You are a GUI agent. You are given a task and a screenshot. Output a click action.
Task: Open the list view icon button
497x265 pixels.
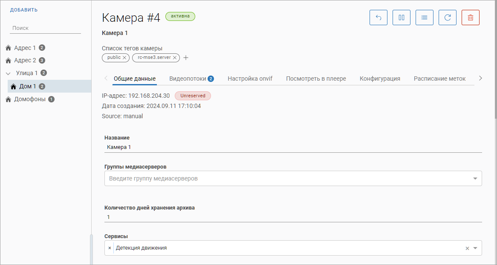tap(425, 17)
